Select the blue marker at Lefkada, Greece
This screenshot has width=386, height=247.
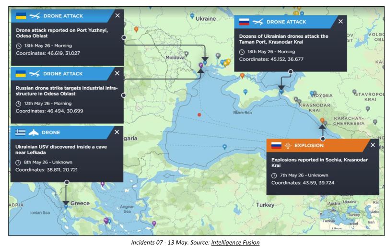coord(66,207)
